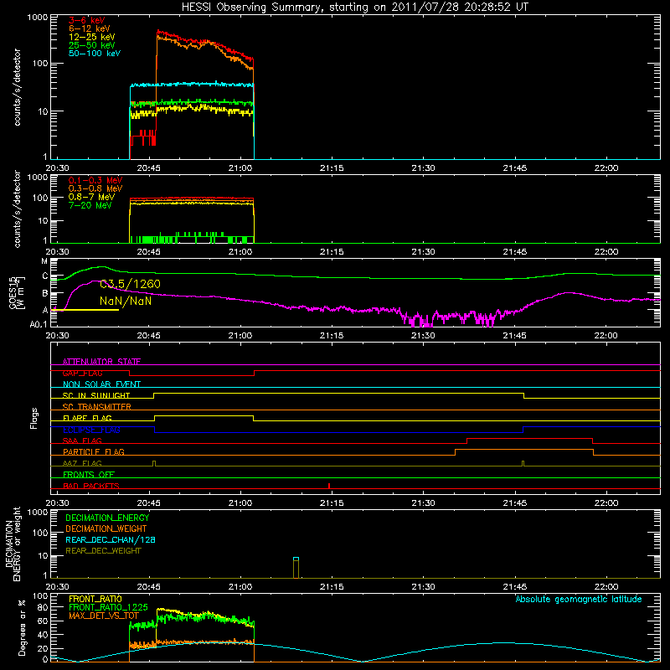The height and width of the screenshot is (670, 670).
Task: Select the ATTENUATOR_STATE flag label
Action: click(101, 362)
